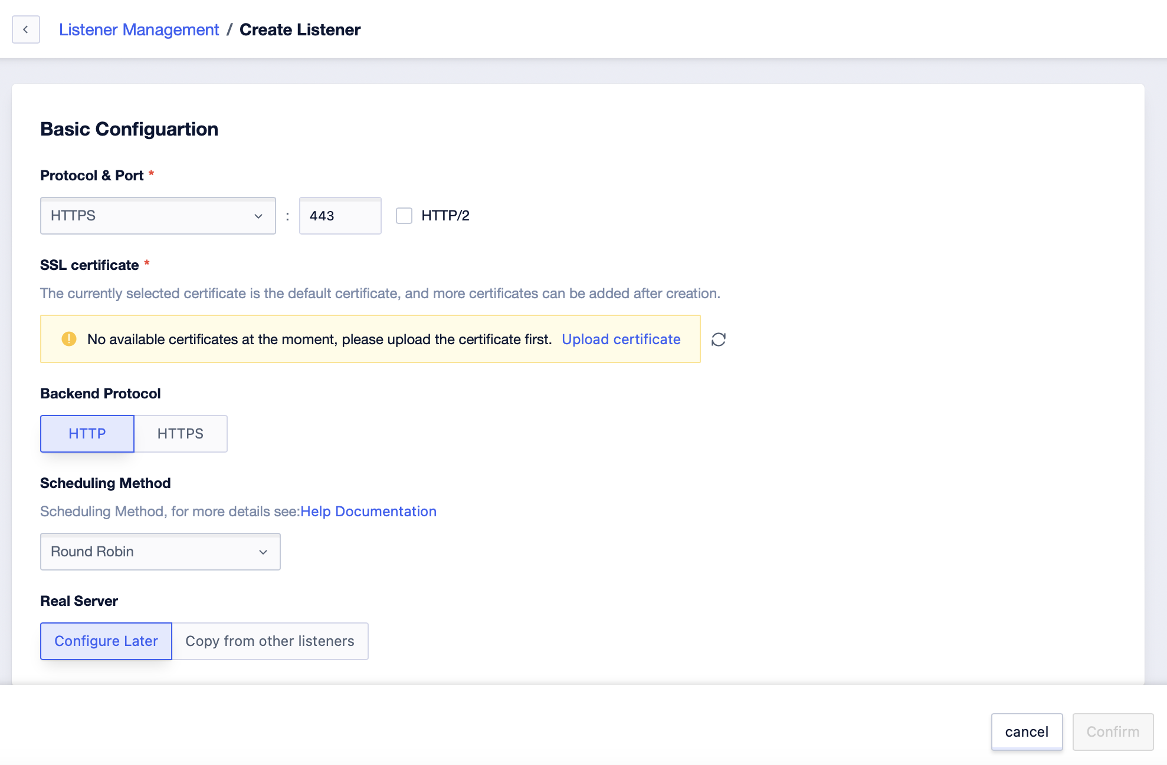Select HTTPS backend protocol
Viewport: 1167px width, 765px height.
pos(181,434)
